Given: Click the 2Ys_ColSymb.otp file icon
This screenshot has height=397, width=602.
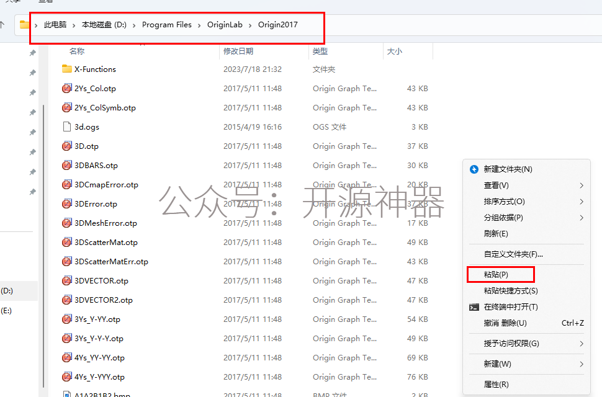Looking at the screenshot, I should coord(67,107).
